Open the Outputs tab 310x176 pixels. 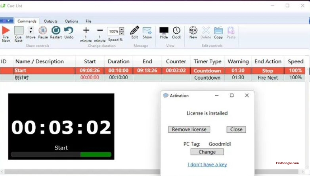click(50, 21)
